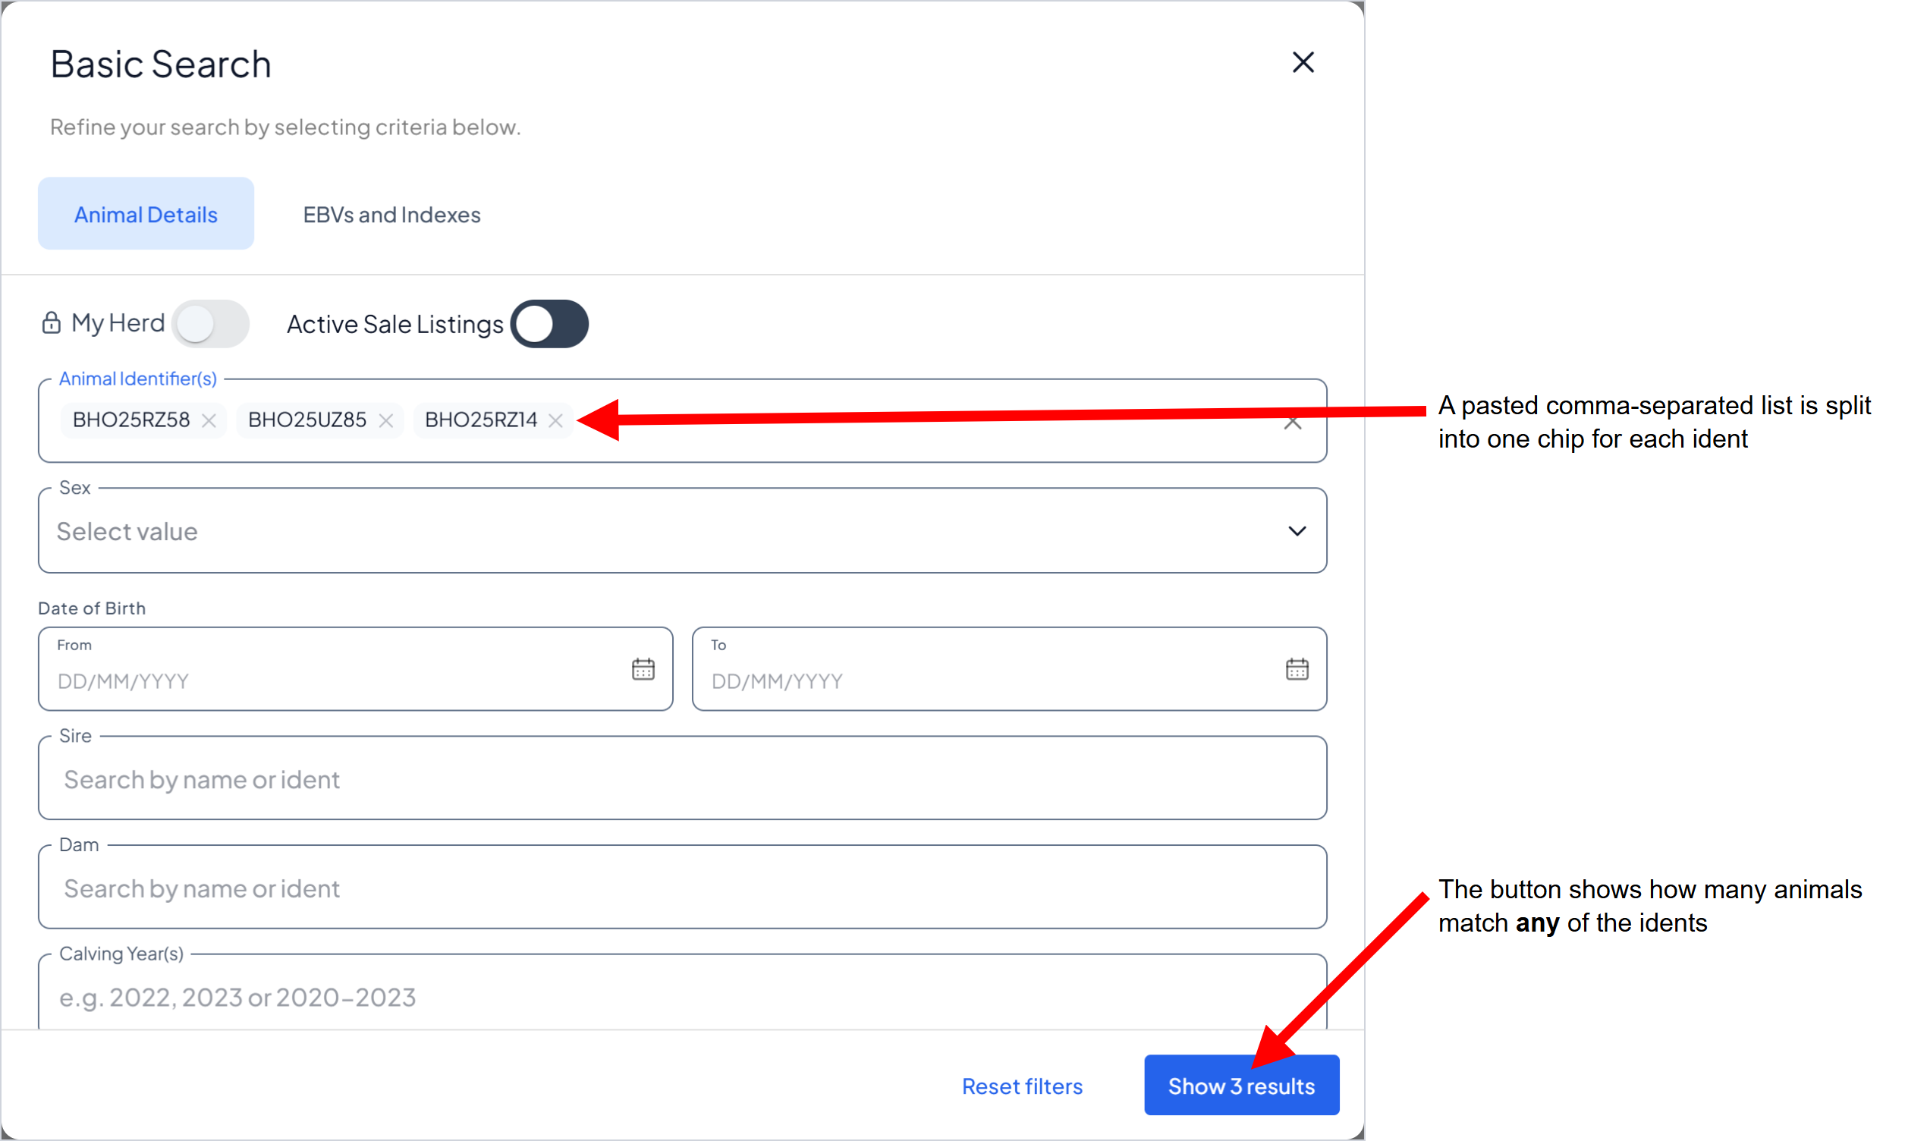Select the BHO25UZ85 chip text

[307, 420]
